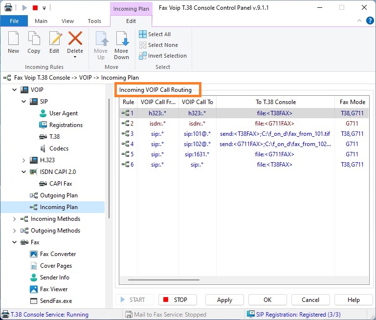
Task: Select SendFax.exe in the tree
Action: [51, 301]
